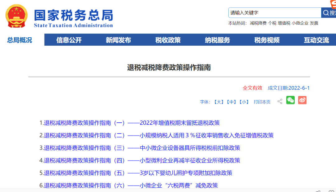336x192 pixels.
Task: Click the 国家税务总局 site title
Action: tap(73, 15)
